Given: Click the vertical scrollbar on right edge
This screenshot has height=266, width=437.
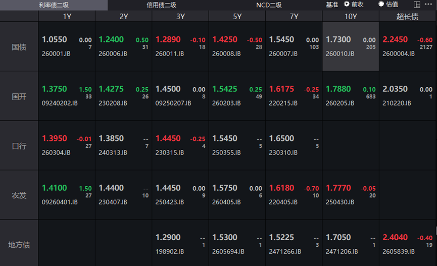Looking at the screenshot, I should [436, 231].
